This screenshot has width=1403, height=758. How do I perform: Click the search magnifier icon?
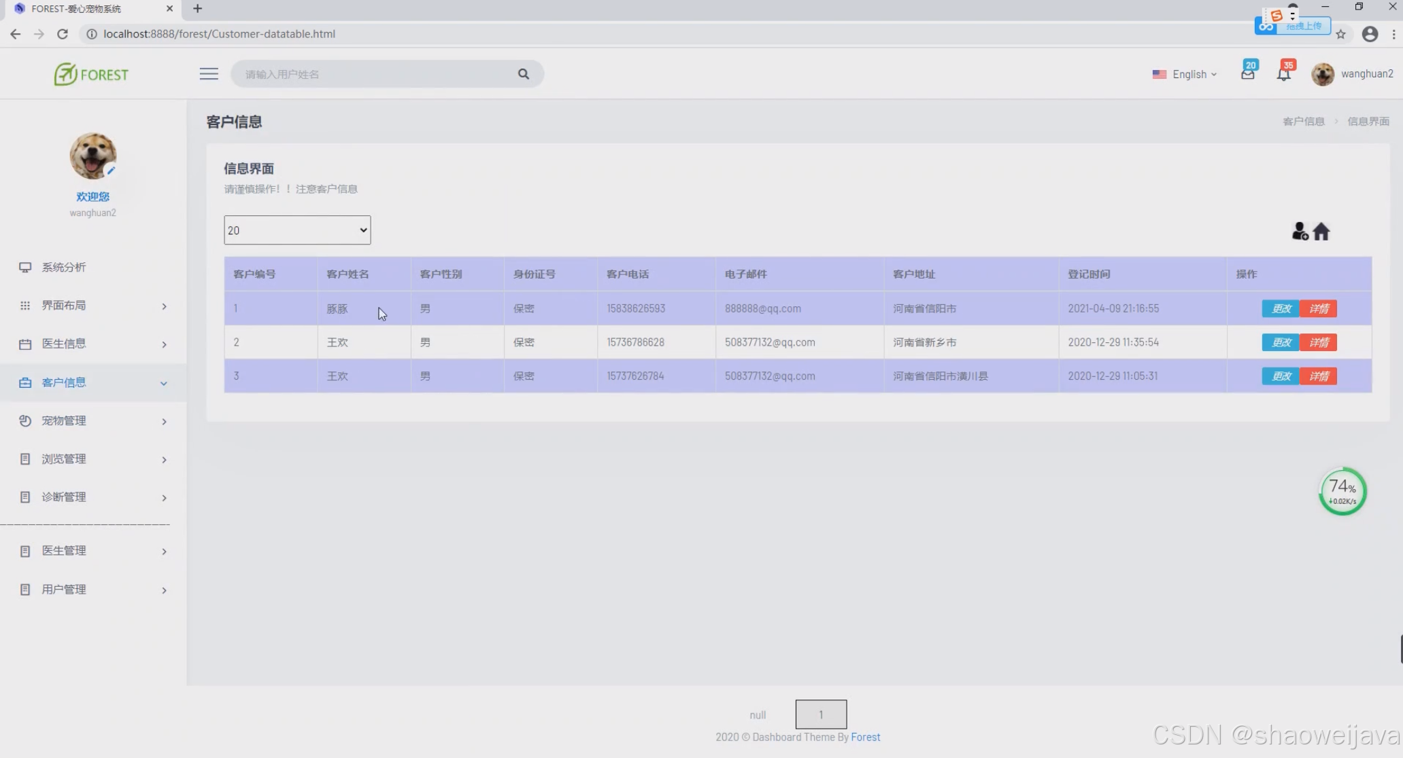click(523, 74)
